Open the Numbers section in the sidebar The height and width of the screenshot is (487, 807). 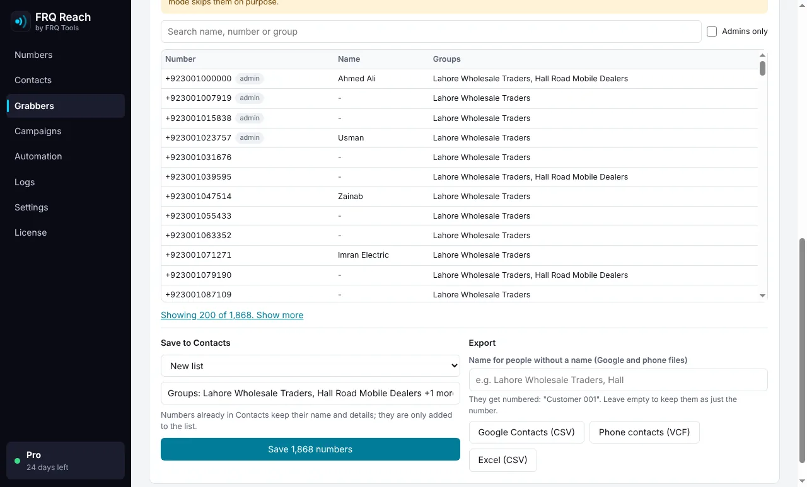(66, 55)
